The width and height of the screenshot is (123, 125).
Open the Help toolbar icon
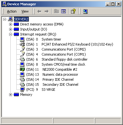(73, 11)
